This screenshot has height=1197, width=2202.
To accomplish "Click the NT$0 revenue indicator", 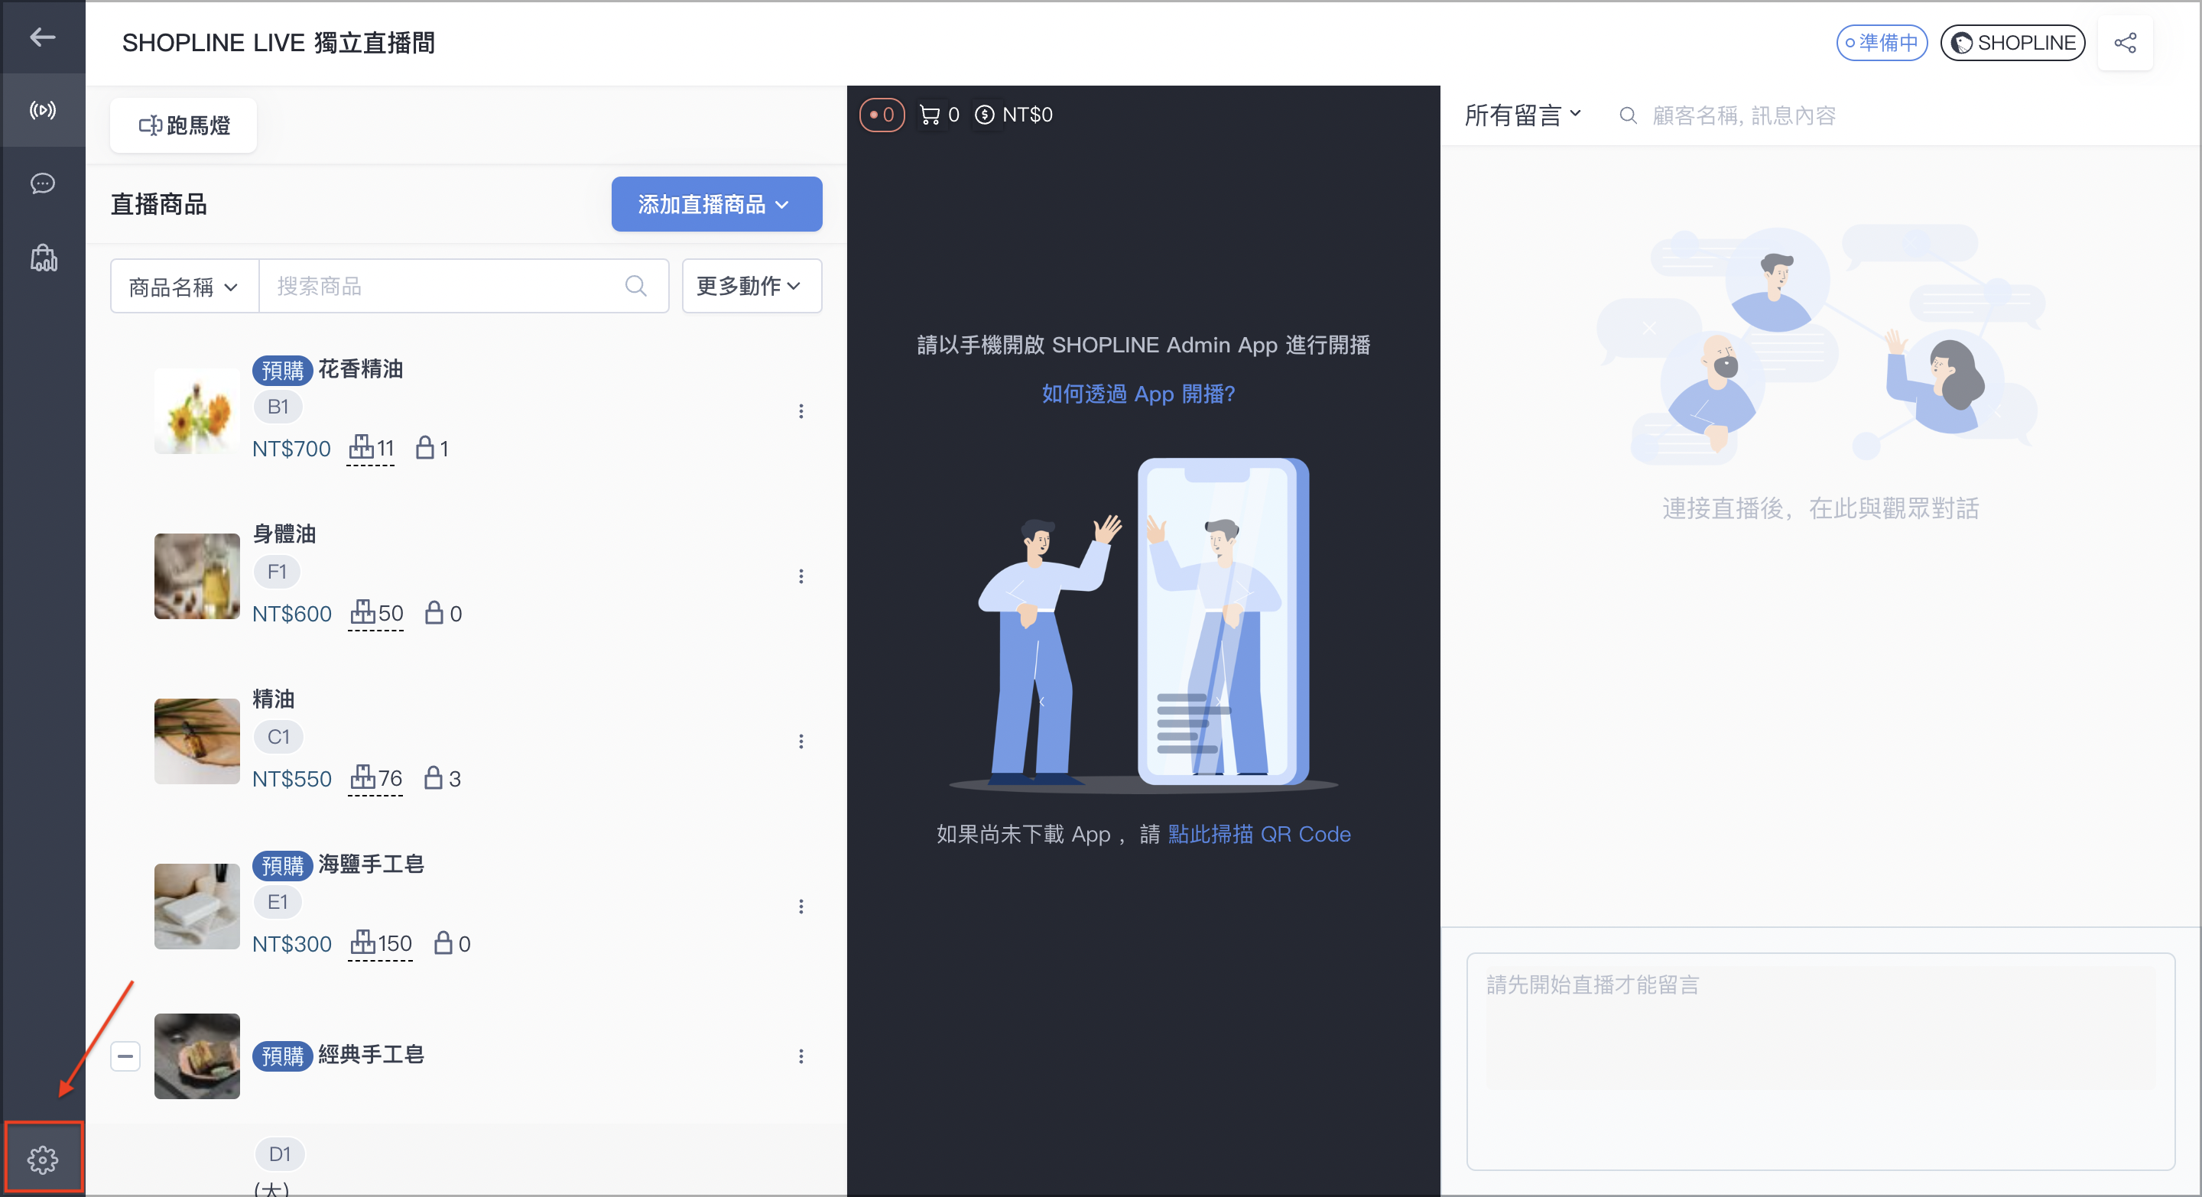I will tap(1013, 115).
